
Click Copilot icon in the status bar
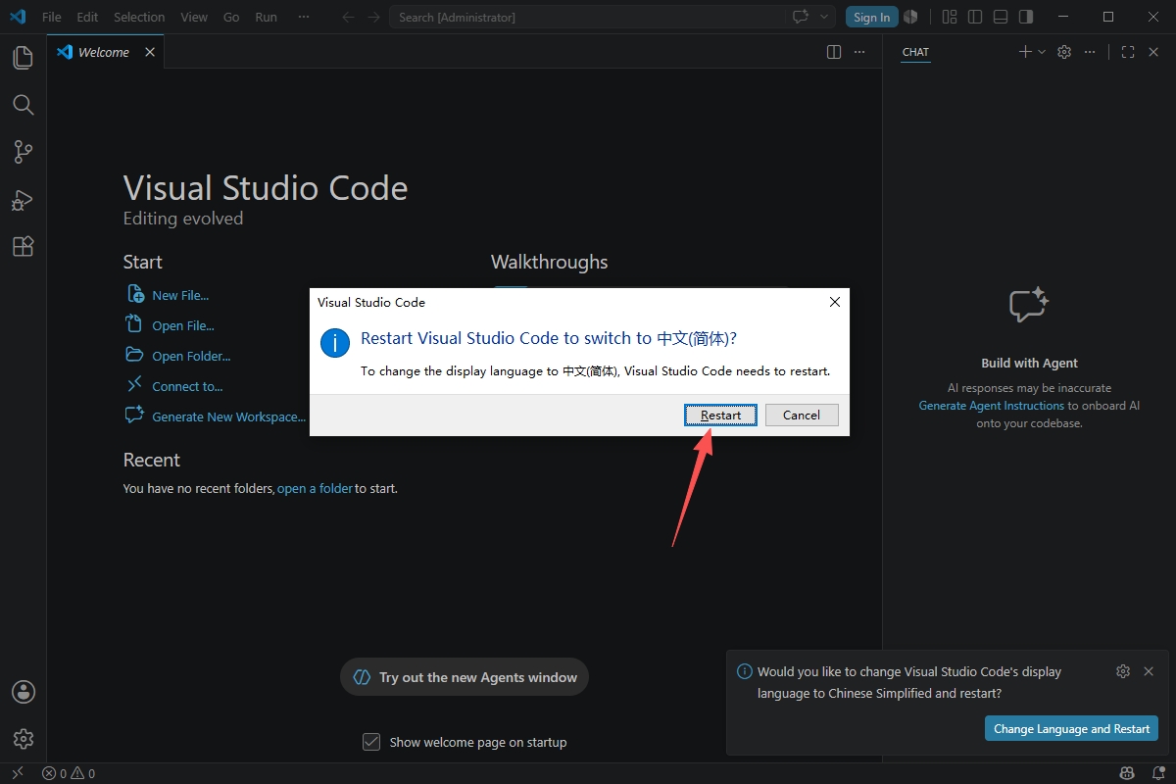[1128, 773]
